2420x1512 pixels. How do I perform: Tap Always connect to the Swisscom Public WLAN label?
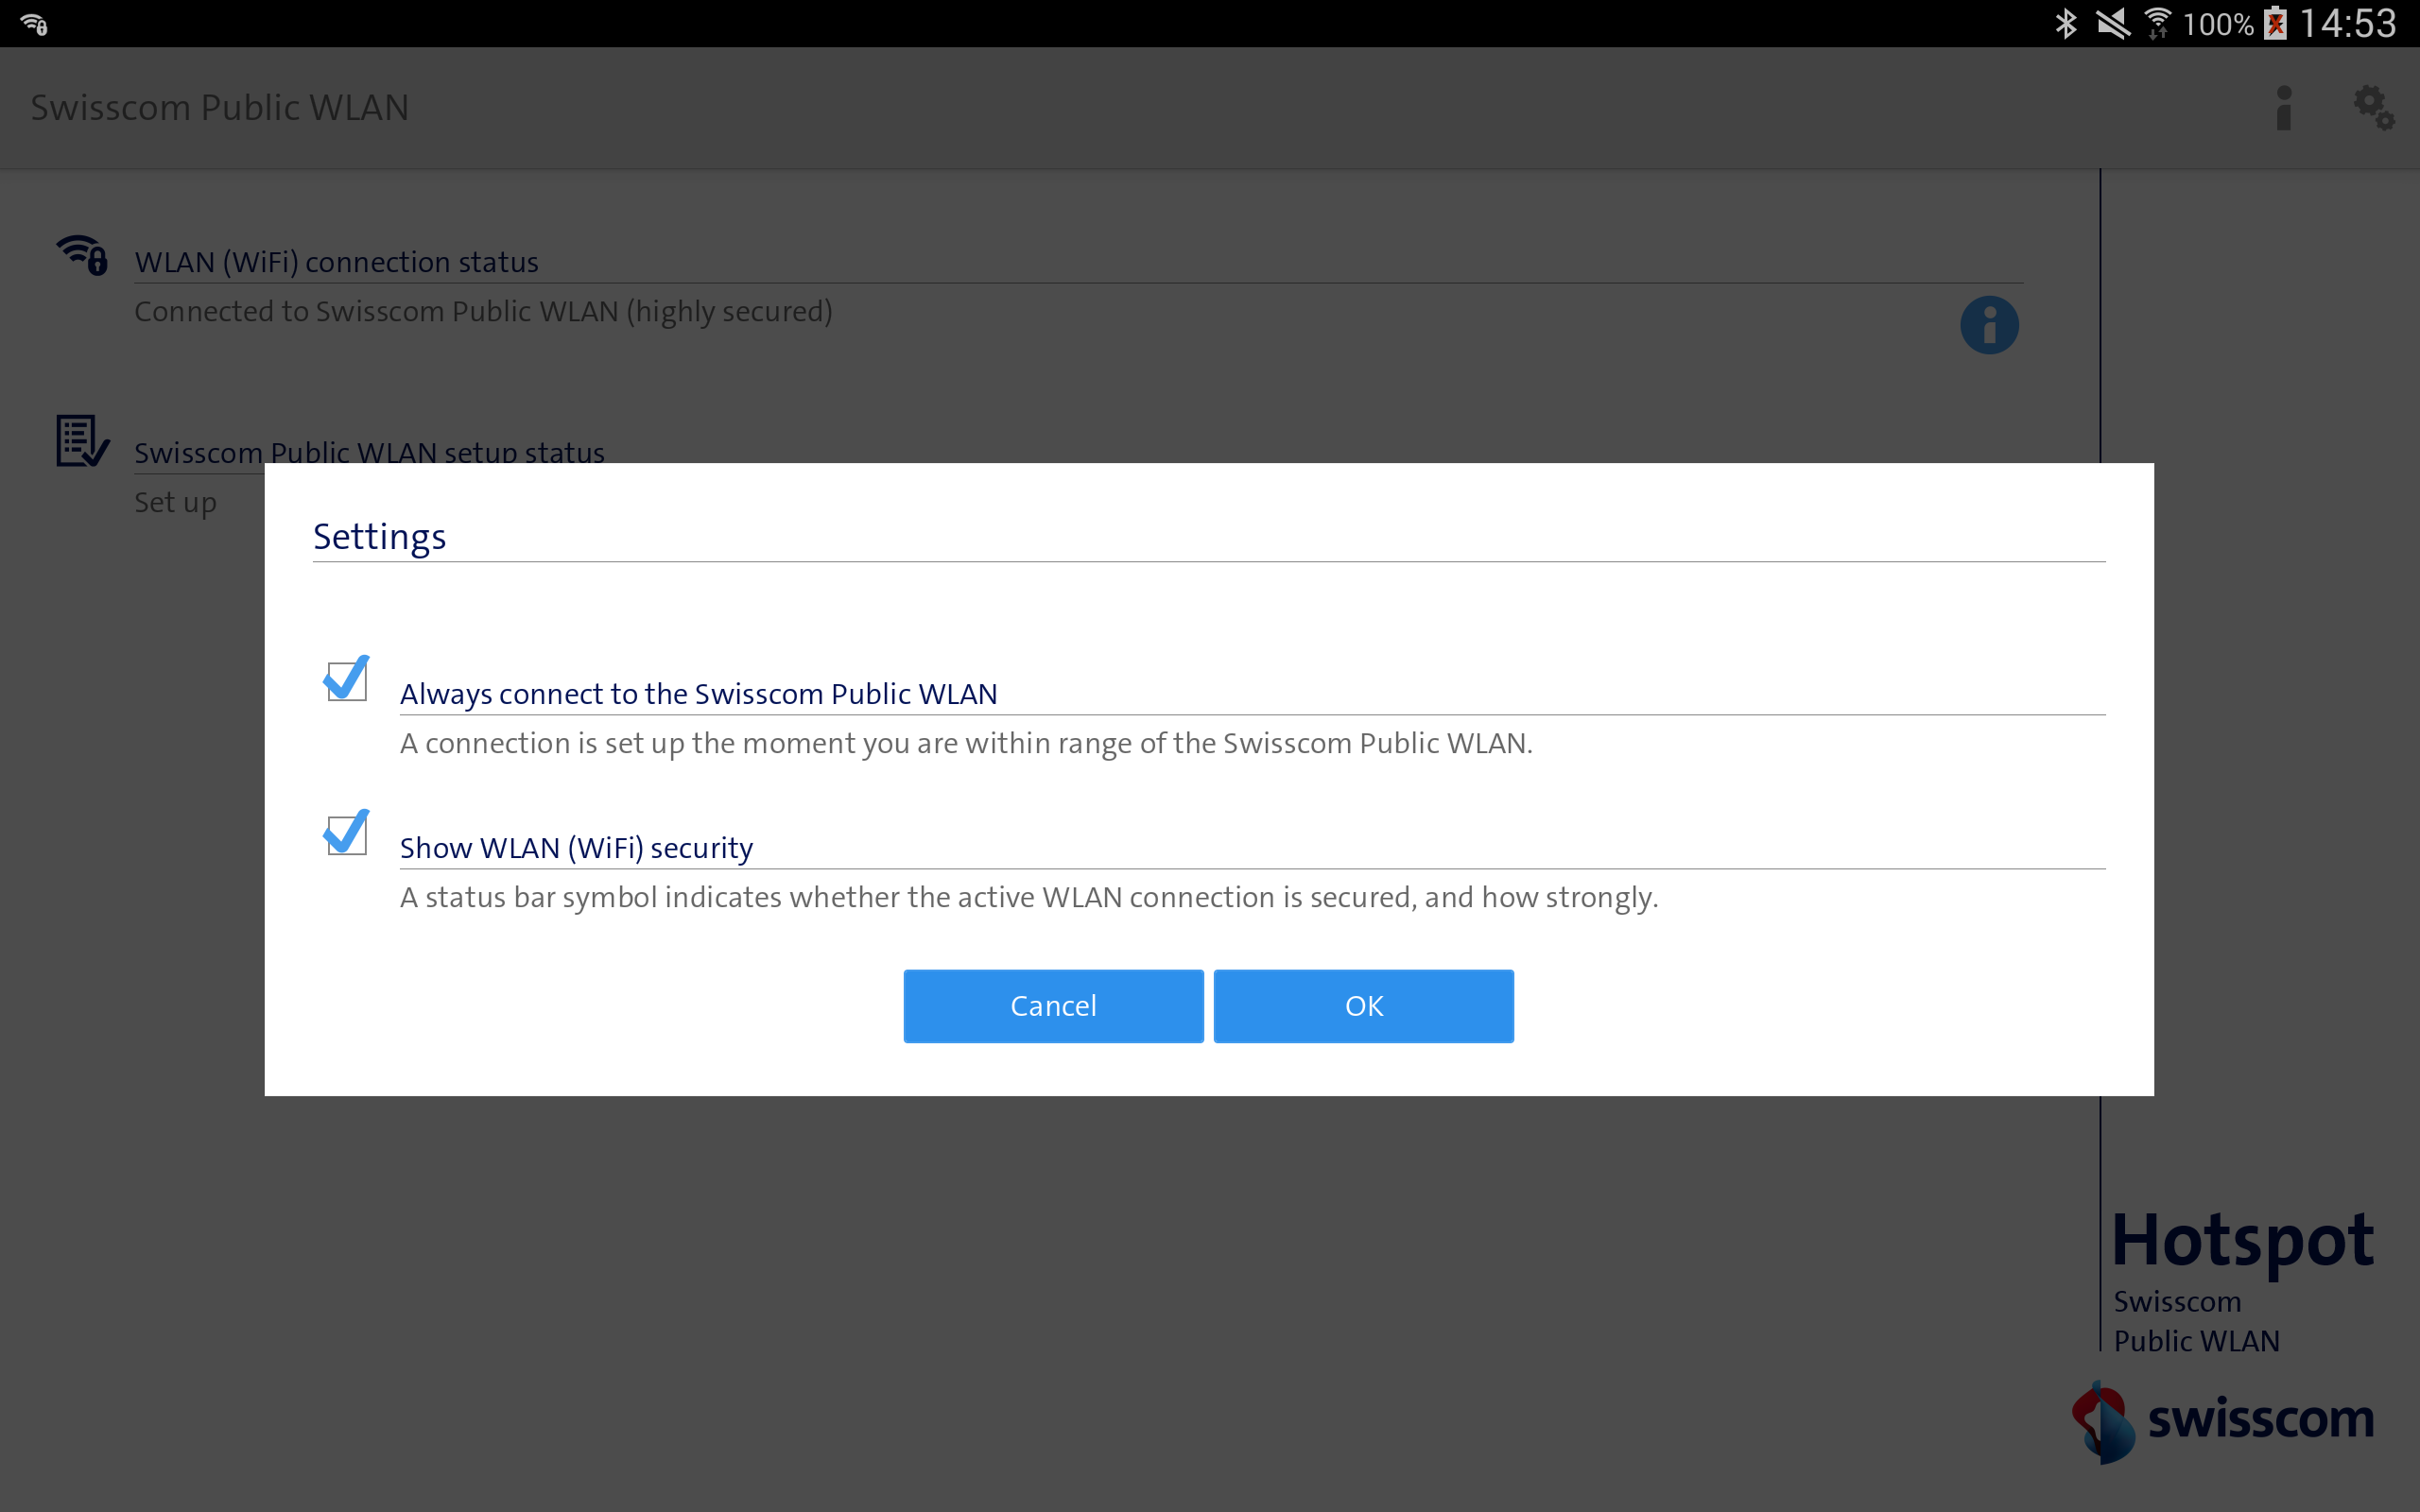point(698,694)
